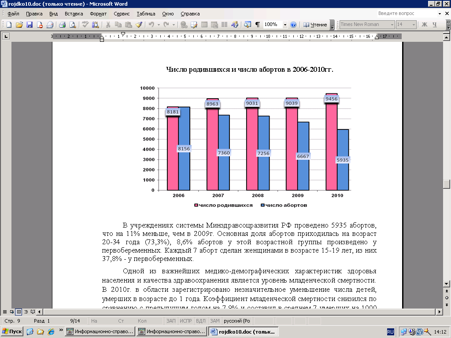
Task: Switch to Outline view
Action: [x=26, y=312]
